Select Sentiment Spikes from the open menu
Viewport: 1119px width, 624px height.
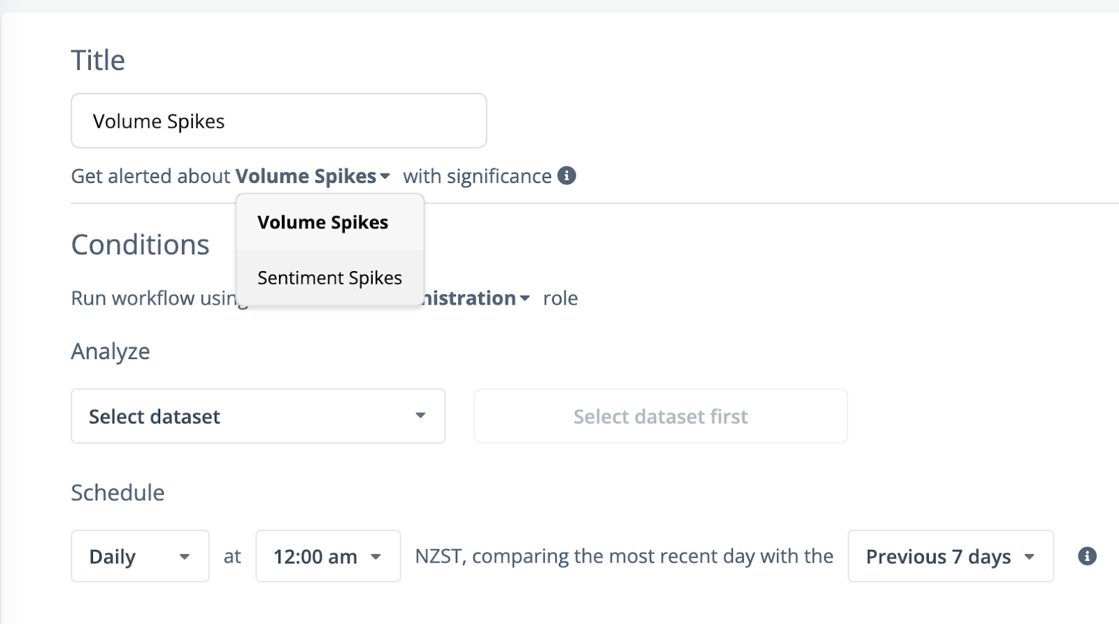coord(329,278)
